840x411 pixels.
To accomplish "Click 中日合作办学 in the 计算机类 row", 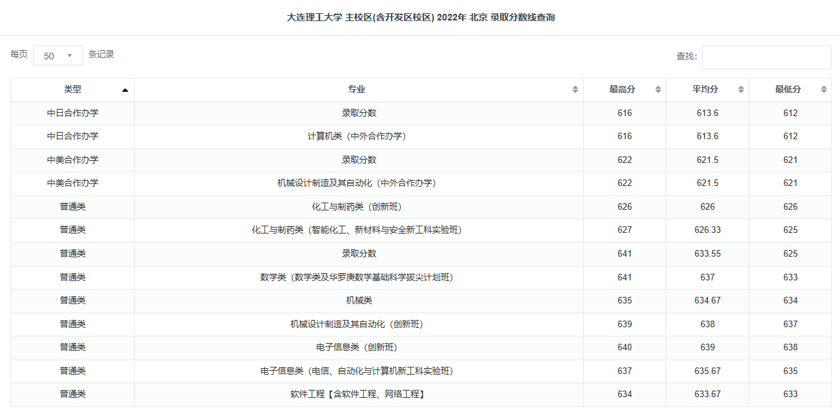I will 73,137.
